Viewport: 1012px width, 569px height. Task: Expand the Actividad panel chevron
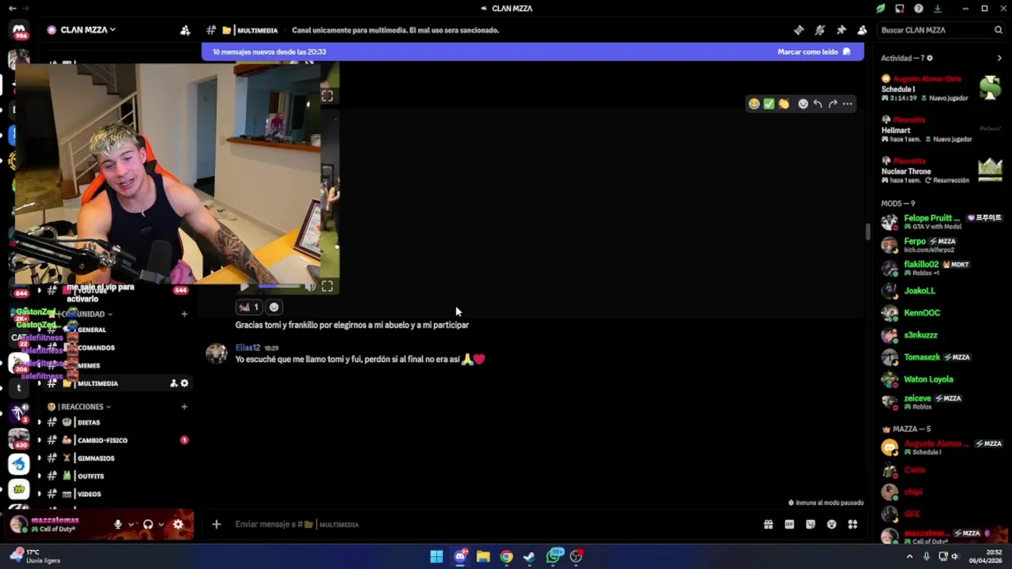pos(999,58)
